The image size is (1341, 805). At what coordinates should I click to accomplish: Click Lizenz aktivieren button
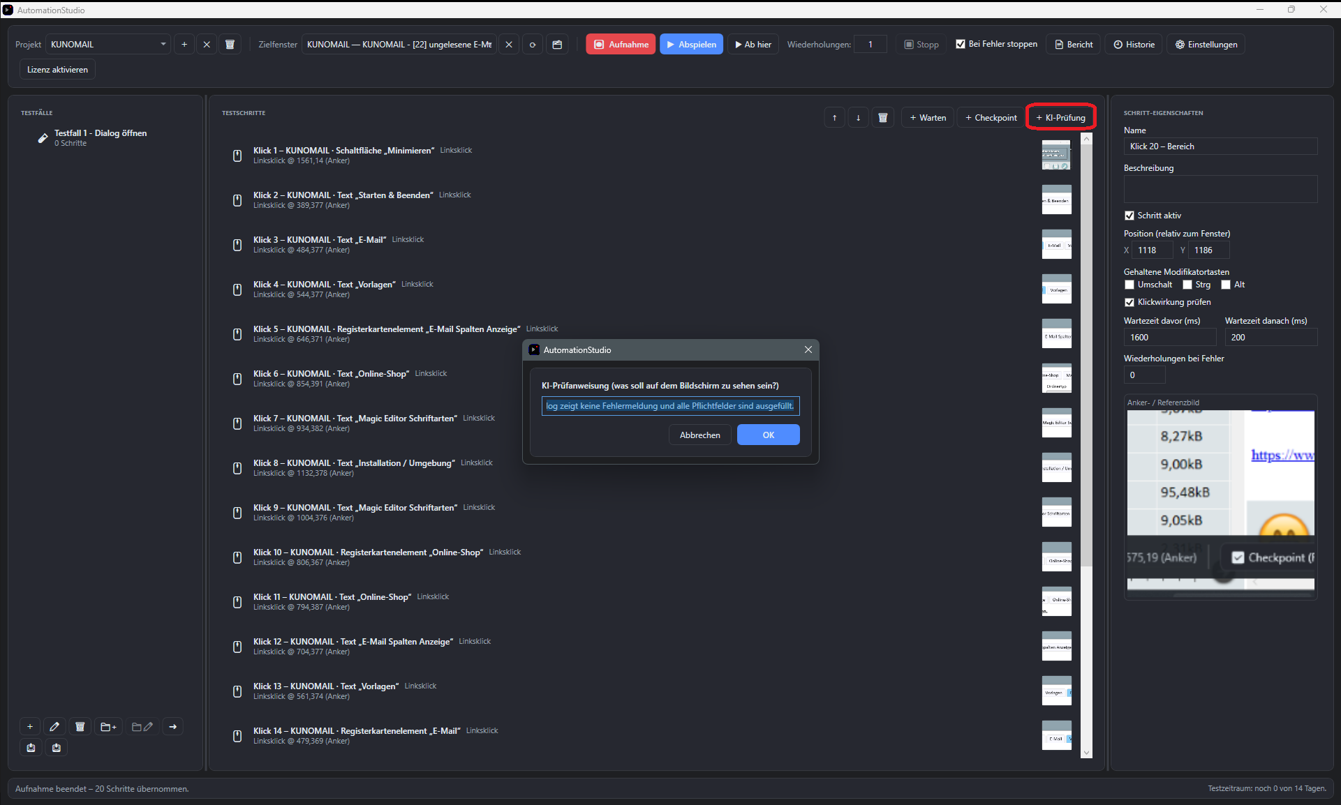[57, 70]
